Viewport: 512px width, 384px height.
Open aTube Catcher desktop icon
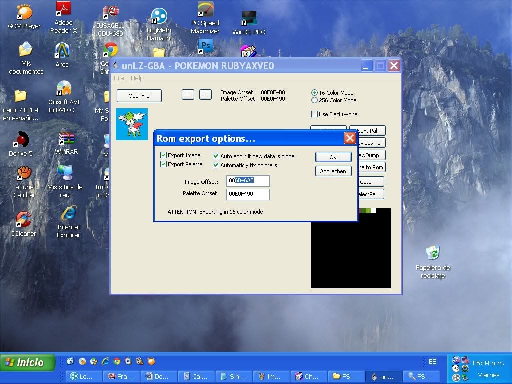[x=24, y=182]
